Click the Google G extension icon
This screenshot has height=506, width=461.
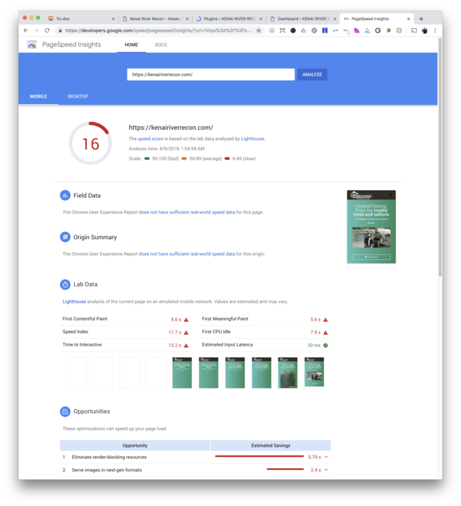click(x=377, y=30)
